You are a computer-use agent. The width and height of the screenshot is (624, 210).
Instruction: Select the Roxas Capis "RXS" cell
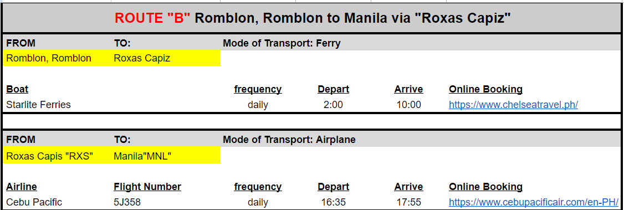[x=57, y=156]
